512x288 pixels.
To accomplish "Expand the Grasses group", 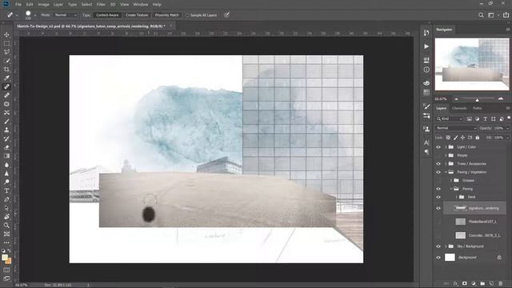I will pyautogui.click(x=451, y=180).
